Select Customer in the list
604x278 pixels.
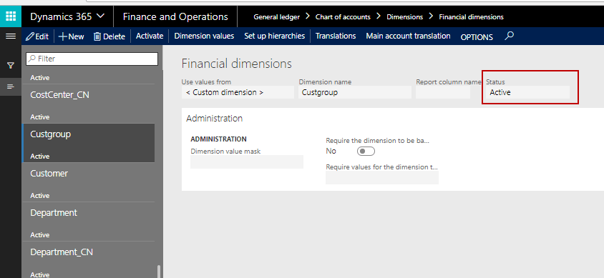pos(89,183)
